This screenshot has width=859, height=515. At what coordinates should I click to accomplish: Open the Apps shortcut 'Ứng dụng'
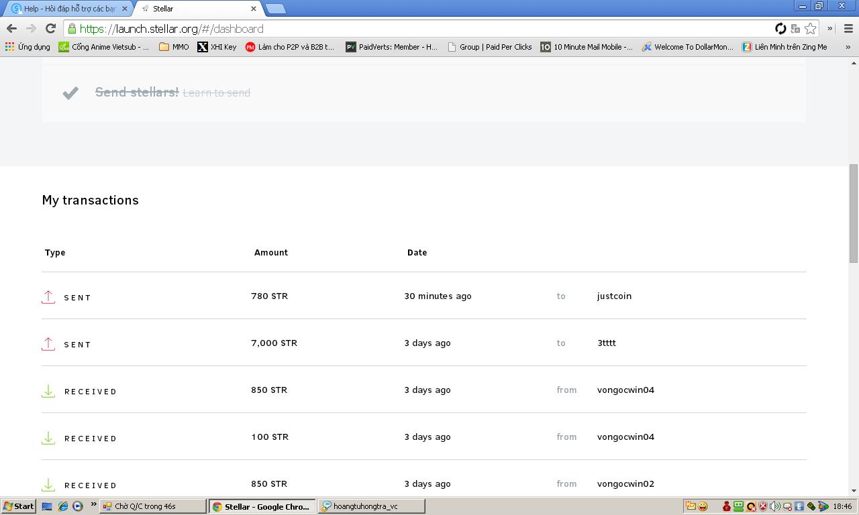coord(28,47)
